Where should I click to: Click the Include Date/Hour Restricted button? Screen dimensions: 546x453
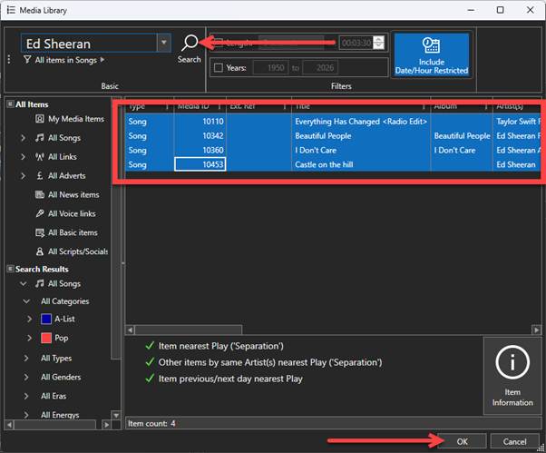click(x=432, y=55)
